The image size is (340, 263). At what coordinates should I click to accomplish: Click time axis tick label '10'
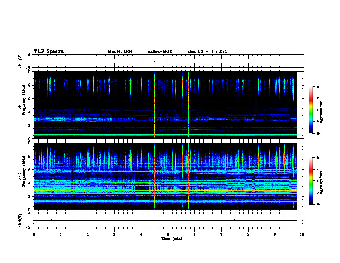point(302,235)
